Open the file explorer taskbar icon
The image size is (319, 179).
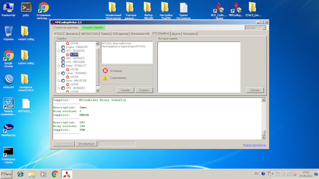(x=32, y=174)
